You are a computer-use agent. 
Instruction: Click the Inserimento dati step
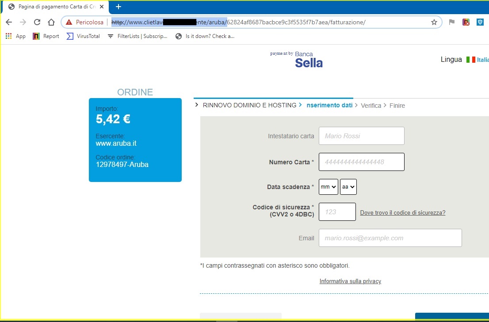tap(329, 105)
